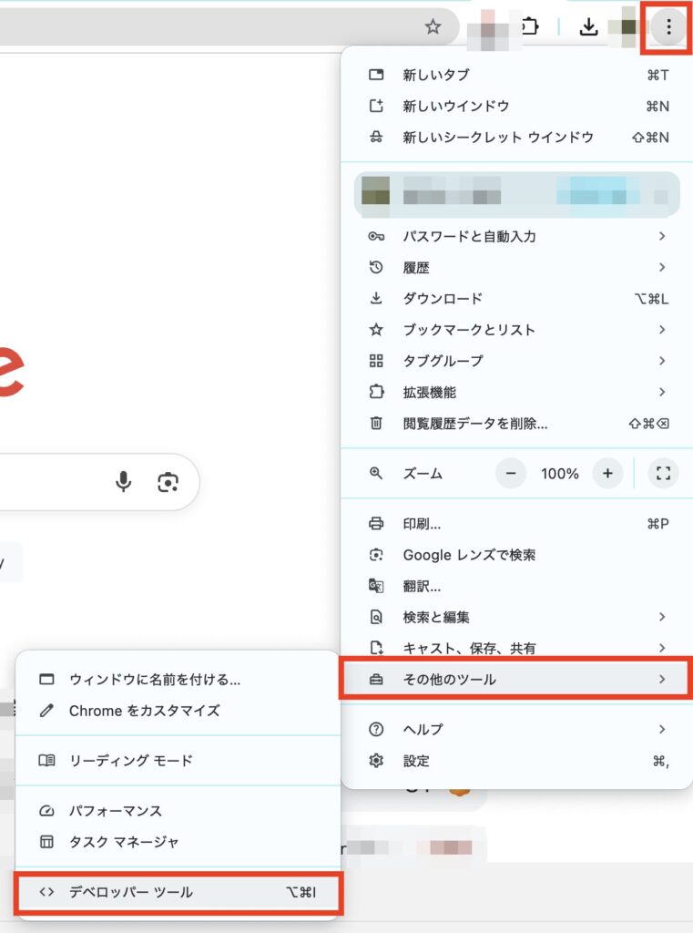Click the plus button to zoom in
The height and width of the screenshot is (933, 693).
click(607, 473)
